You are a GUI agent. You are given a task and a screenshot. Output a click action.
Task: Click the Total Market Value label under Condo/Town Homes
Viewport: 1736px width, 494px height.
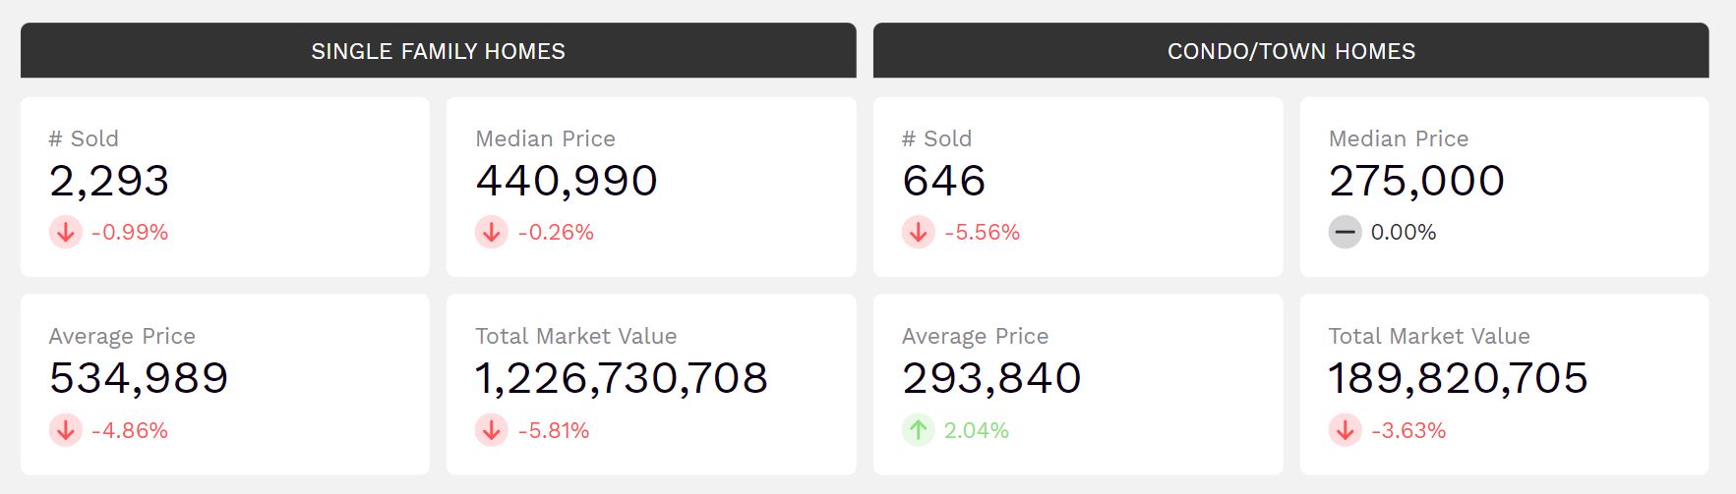point(1429,336)
